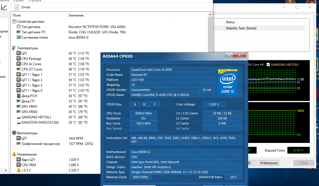
Task: Click the Platform value LGA1150
Action: click(x=172, y=80)
